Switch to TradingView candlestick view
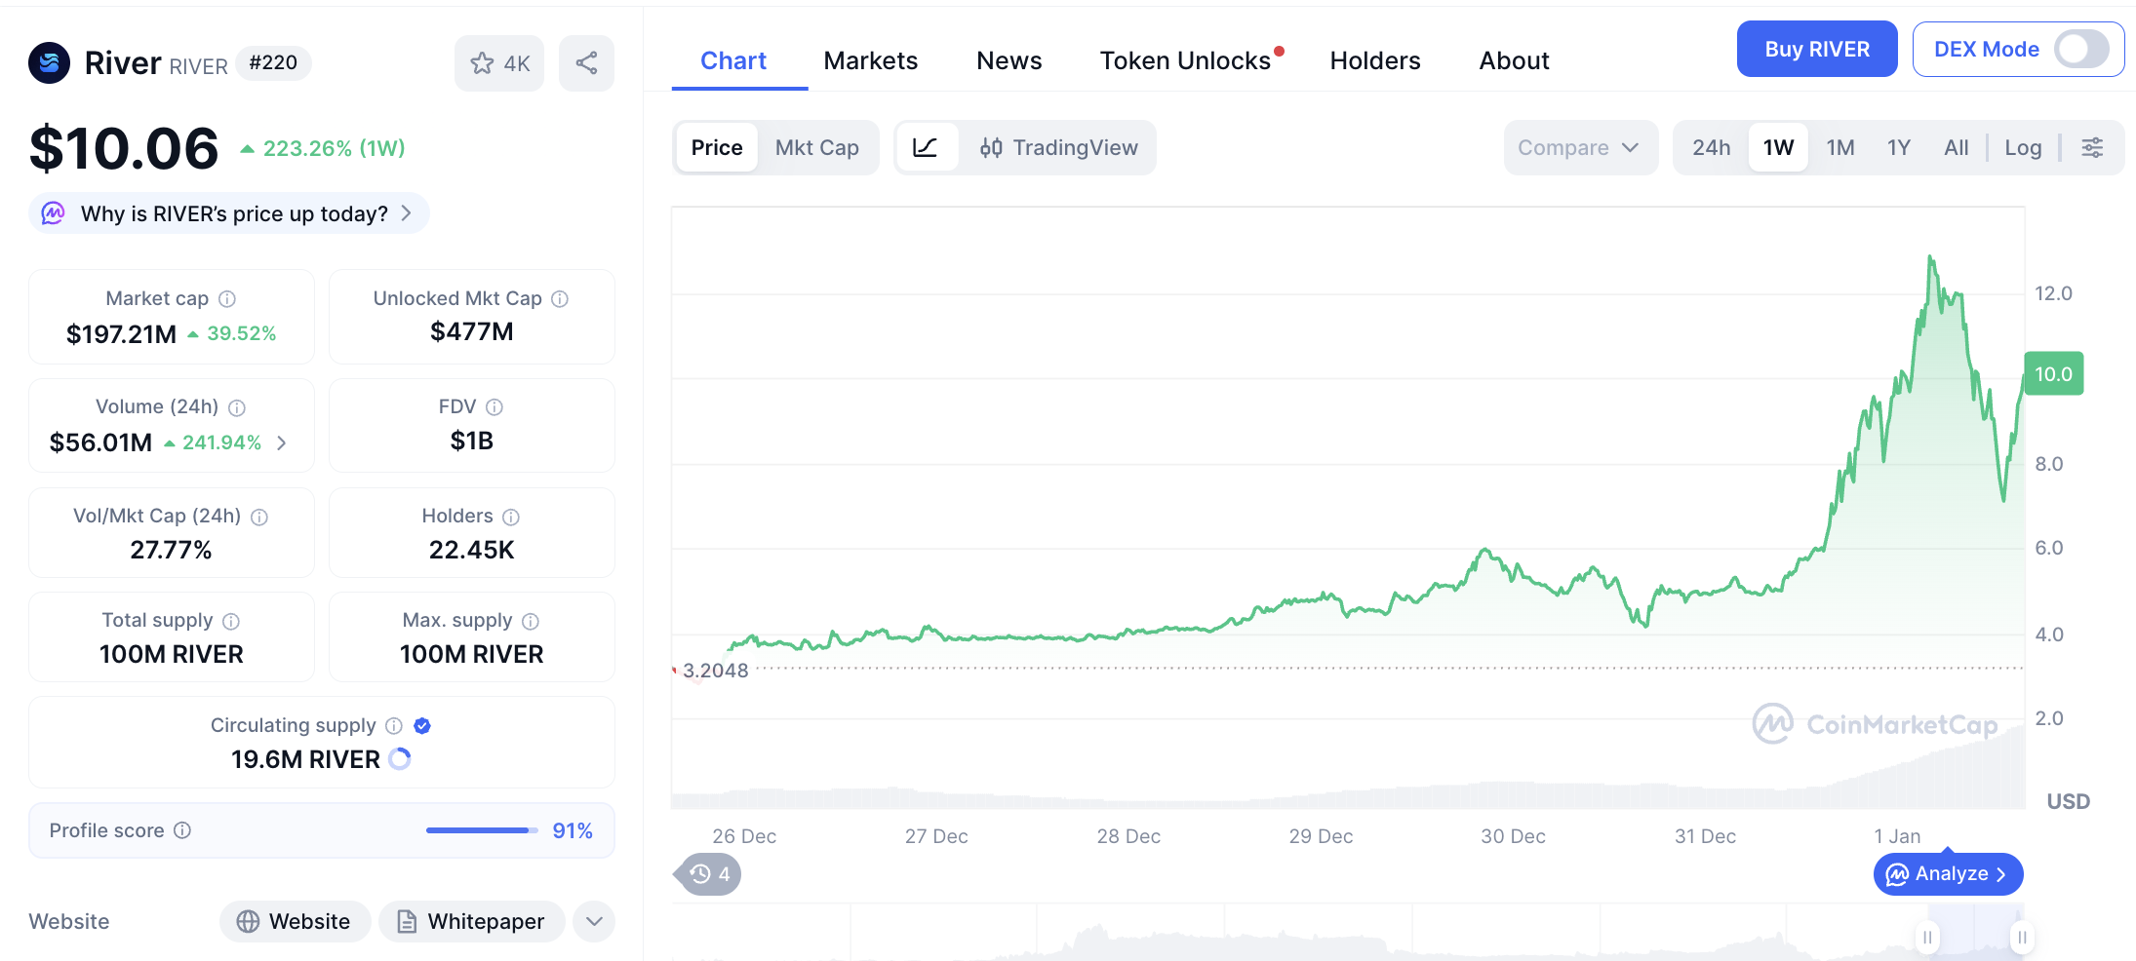 coord(1059,147)
